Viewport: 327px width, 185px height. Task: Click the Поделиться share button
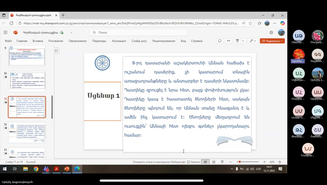pos(272,41)
